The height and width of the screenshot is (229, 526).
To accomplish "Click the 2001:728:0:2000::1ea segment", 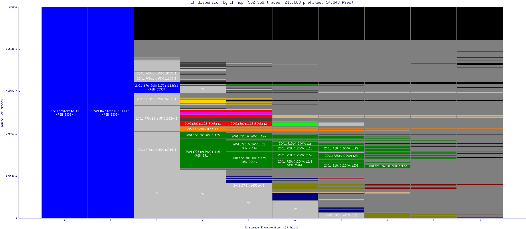I will tap(249, 136).
